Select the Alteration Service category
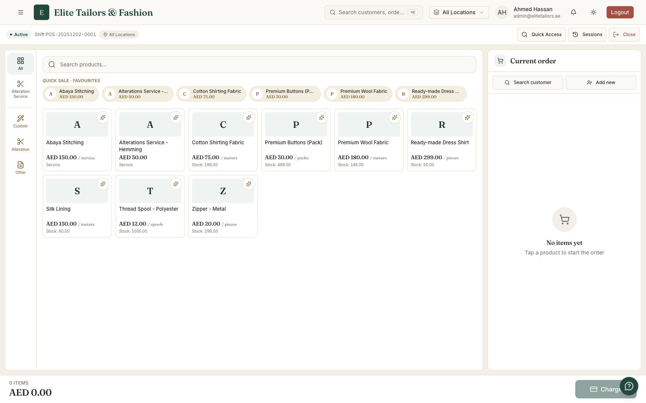 pos(20,89)
